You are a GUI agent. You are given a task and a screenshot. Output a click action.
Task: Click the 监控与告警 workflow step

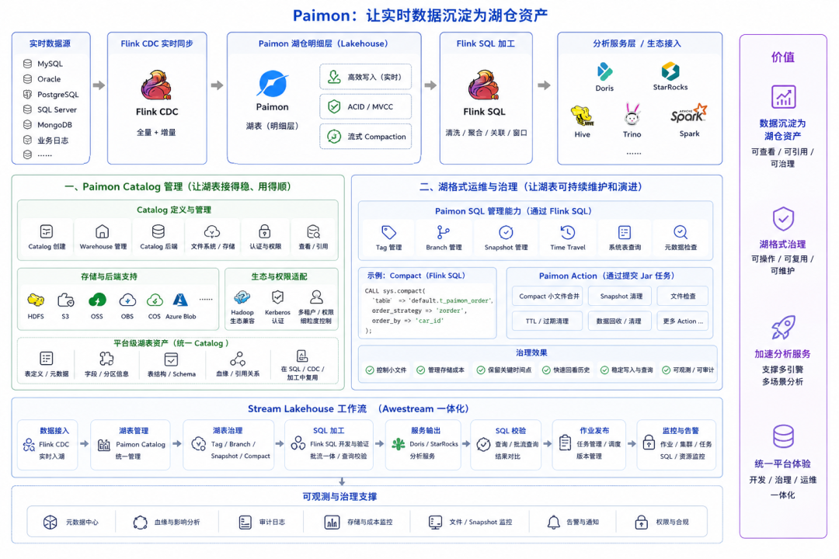click(x=677, y=444)
